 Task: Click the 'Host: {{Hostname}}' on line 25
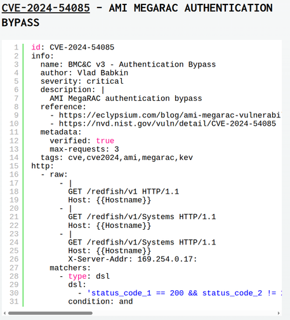tap(110, 251)
